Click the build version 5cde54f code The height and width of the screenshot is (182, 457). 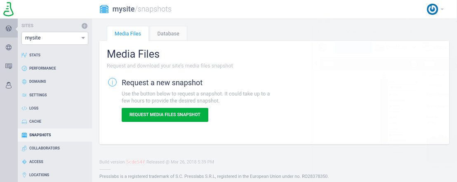[x=136, y=162]
